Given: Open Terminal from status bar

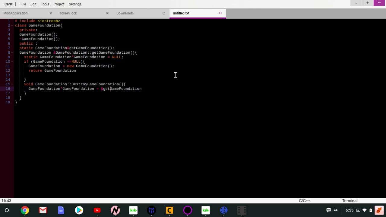Looking at the screenshot, I should pyautogui.click(x=350, y=201).
